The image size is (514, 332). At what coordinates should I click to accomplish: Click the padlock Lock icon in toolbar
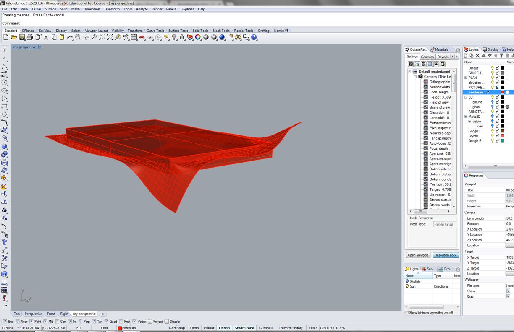(182, 37)
